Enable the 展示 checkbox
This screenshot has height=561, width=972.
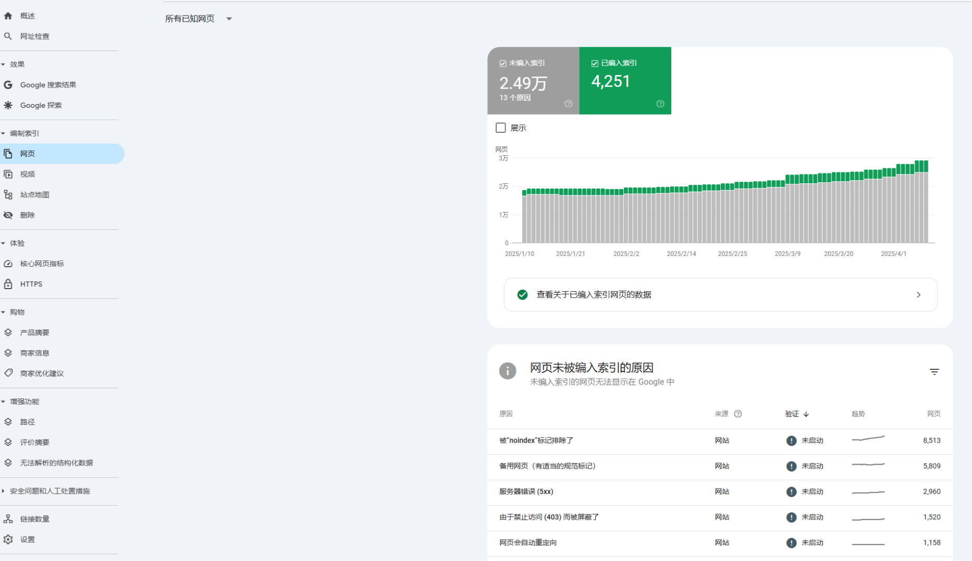(x=500, y=127)
